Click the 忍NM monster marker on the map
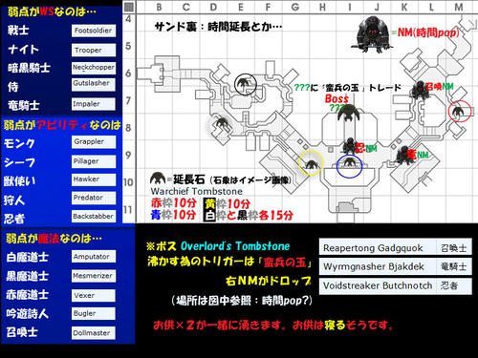The height and width of the screenshot is (358, 478). click(350, 146)
